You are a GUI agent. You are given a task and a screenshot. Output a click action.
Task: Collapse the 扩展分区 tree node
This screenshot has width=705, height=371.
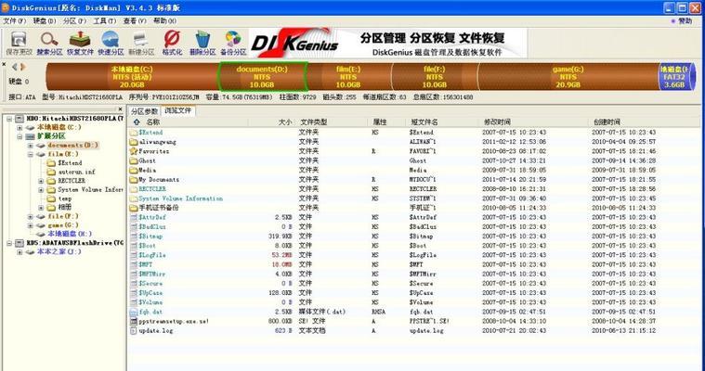[x=20, y=136]
